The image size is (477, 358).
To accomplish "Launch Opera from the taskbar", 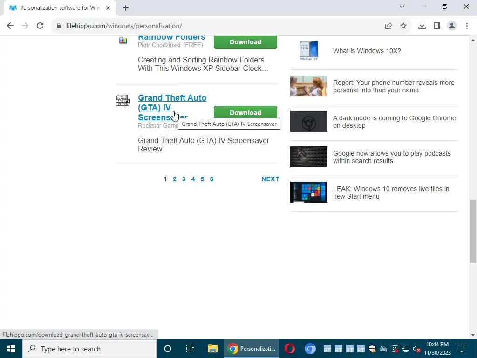I will pos(290,349).
